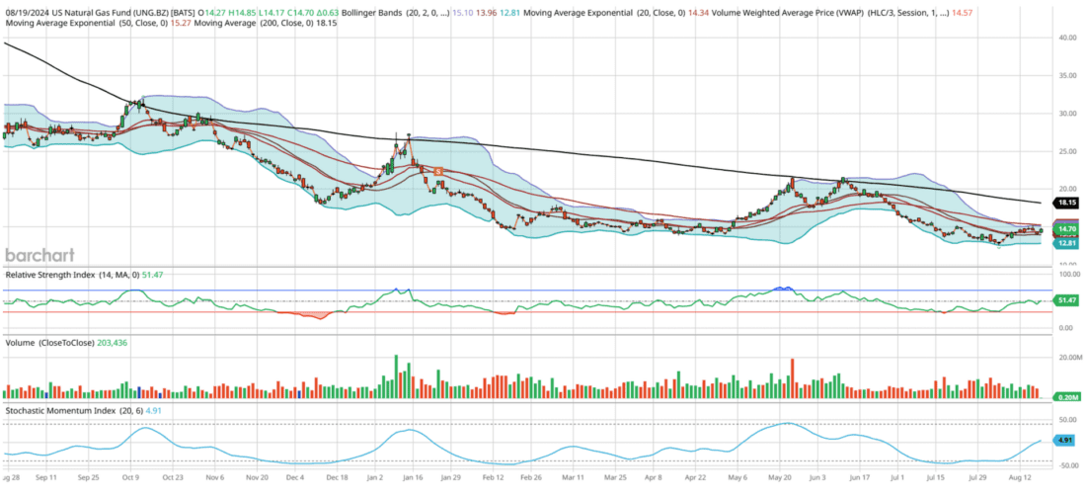Click the 30.00 price axis label
1086x499 pixels.
pos(1066,114)
